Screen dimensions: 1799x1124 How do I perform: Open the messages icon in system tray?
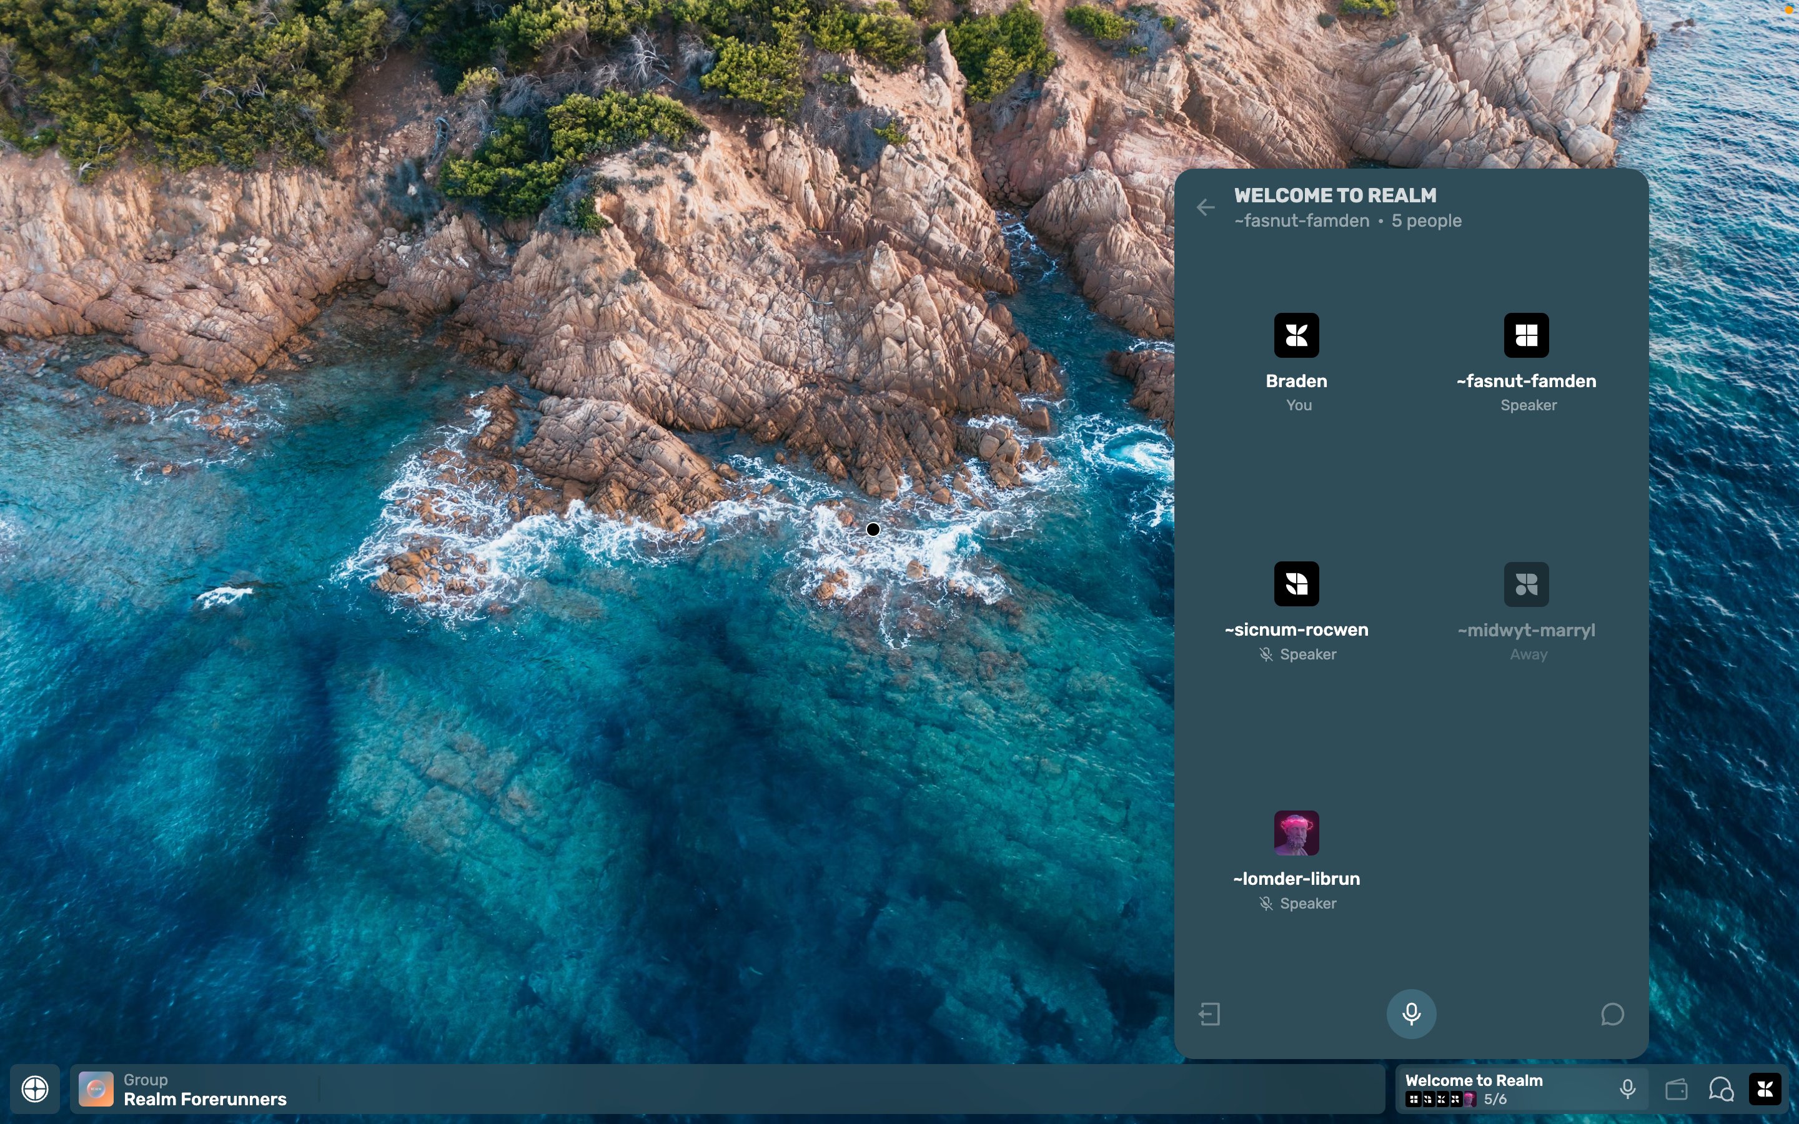(x=1721, y=1090)
